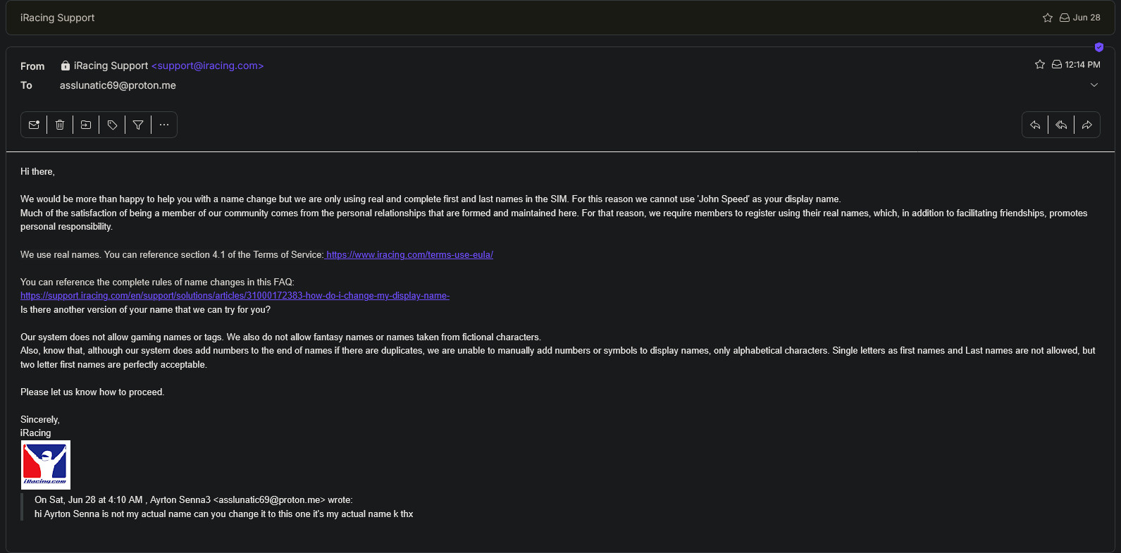Screen dimensions: 1121x553
Task: Click the lock icon beside sender name
Action: pyautogui.click(x=66, y=66)
